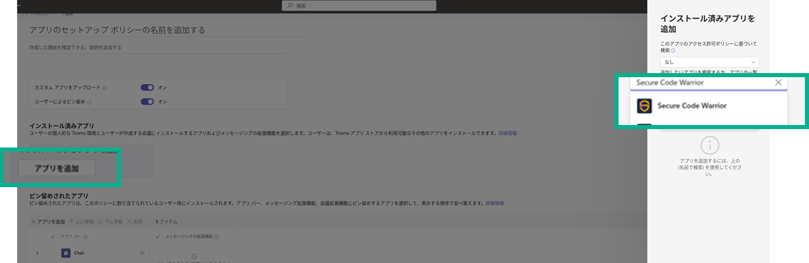The image size is (809, 263).
Task: Click the Secure Code Warrior search field
Action: coord(709,83)
